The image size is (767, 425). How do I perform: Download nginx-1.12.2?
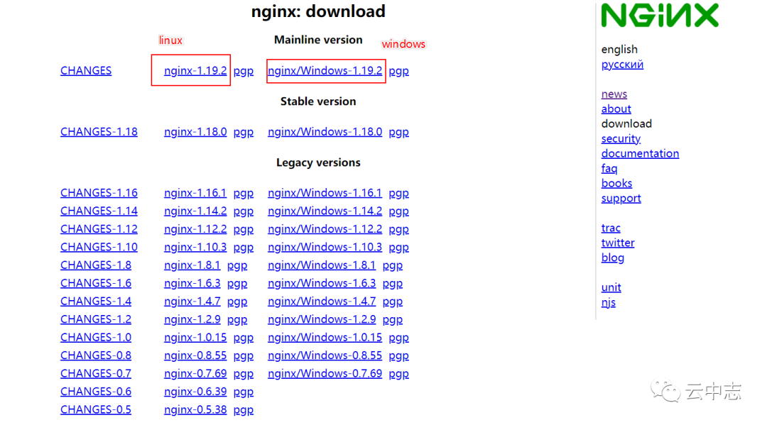coord(195,229)
